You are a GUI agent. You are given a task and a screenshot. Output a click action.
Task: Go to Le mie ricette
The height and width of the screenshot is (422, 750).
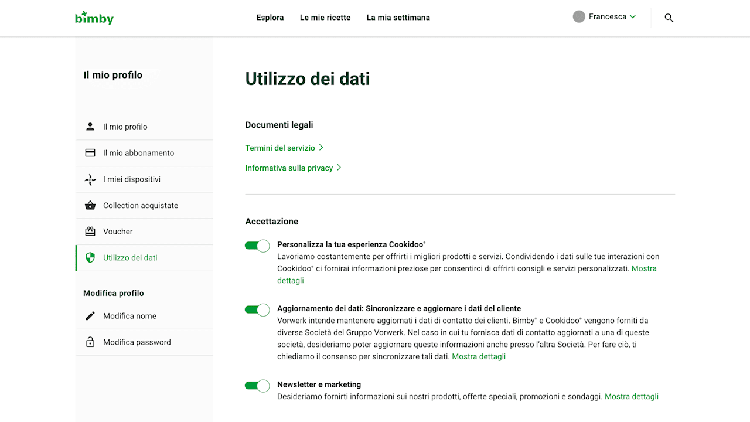point(325,18)
